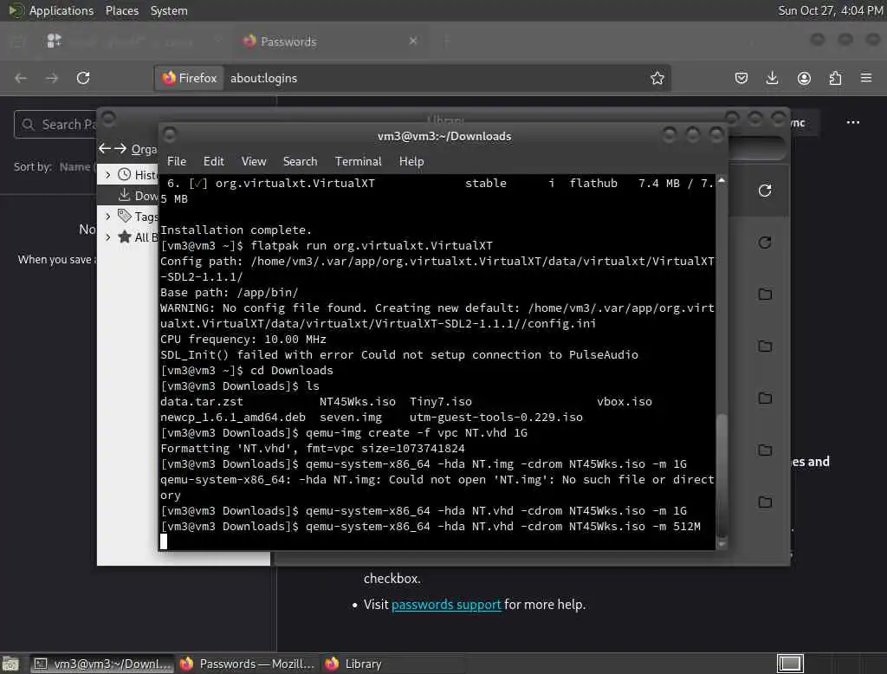Open the Extensions puzzle icon
Screen dimensions: 887x674
point(835,78)
